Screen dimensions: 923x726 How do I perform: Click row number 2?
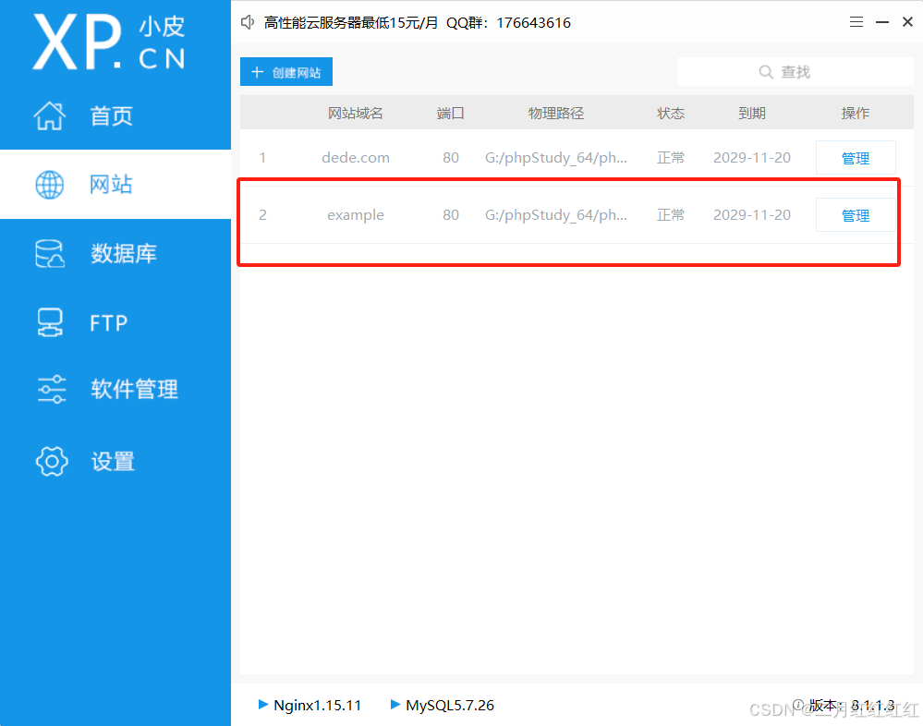[262, 214]
